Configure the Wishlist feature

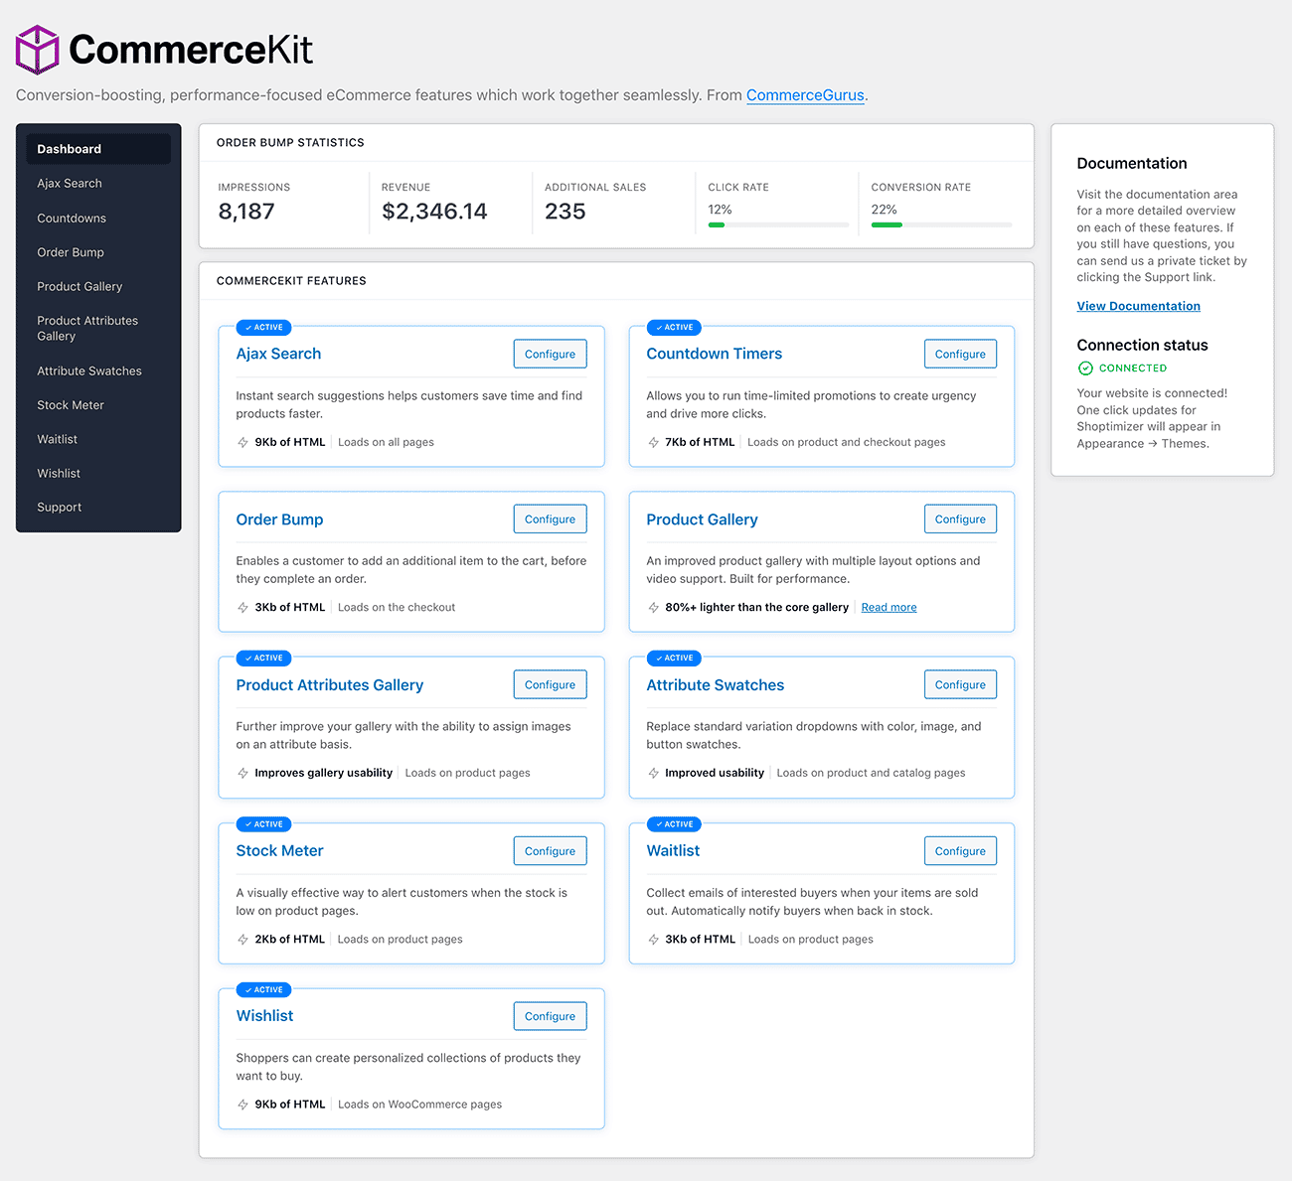pyautogui.click(x=550, y=1016)
